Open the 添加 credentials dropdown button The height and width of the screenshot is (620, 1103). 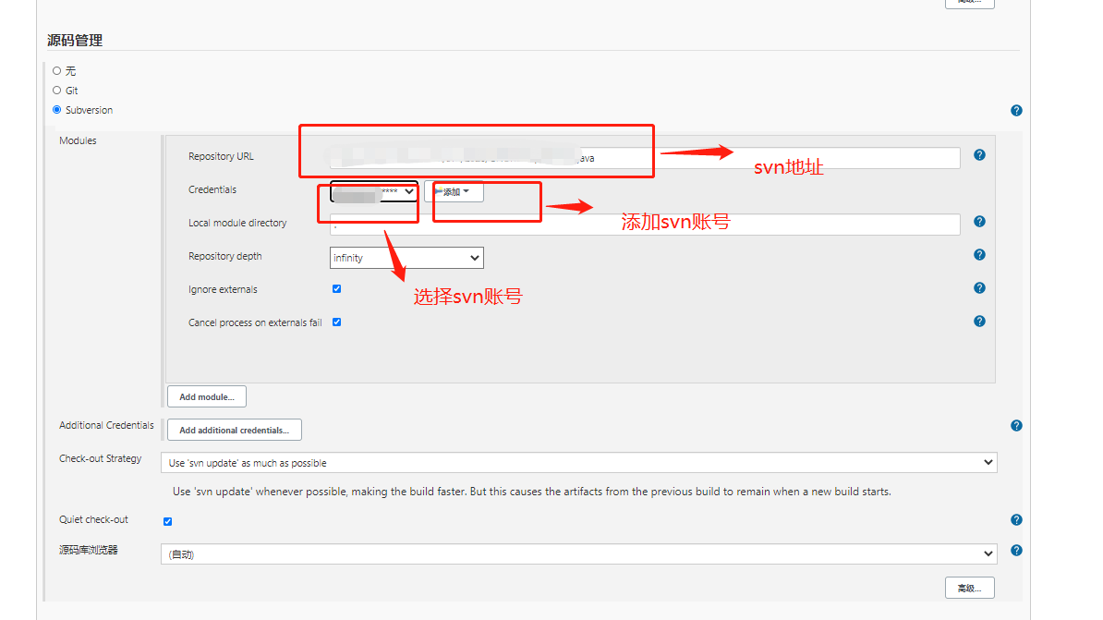tap(454, 191)
